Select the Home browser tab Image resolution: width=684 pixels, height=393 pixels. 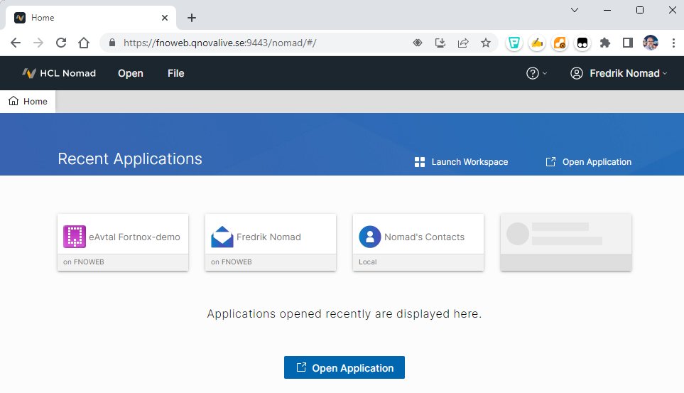(91, 18)
